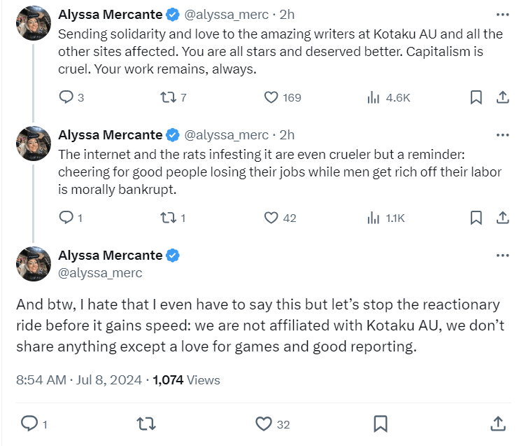Screen dimensions: 524x446
Task: Open more options on second tweet
Action: click(502, 134)
